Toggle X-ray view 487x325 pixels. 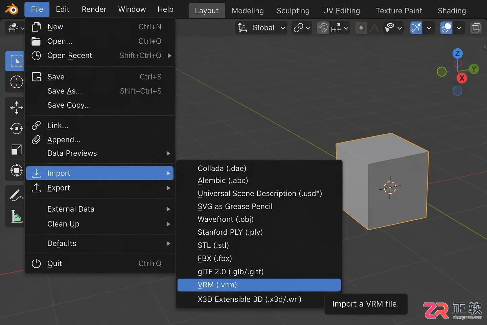coord(476,28)
